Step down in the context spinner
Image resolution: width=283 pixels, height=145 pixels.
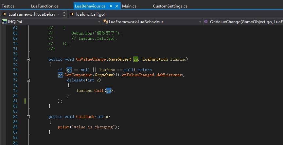click(64, 16)
